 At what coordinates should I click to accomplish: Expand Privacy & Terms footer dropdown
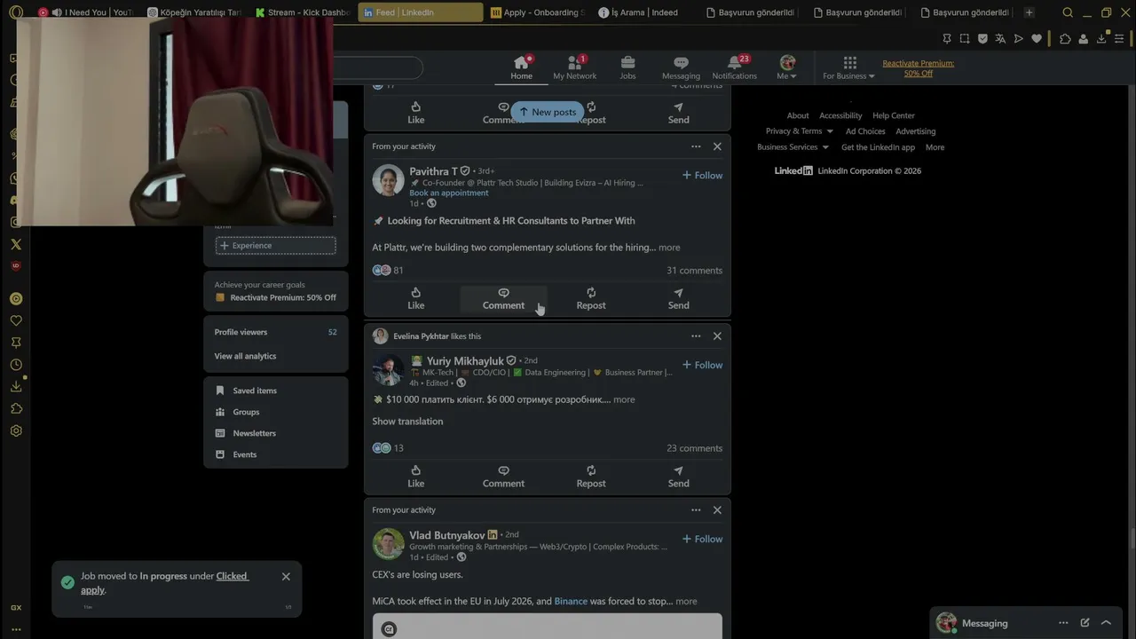(x=800, y=131)
